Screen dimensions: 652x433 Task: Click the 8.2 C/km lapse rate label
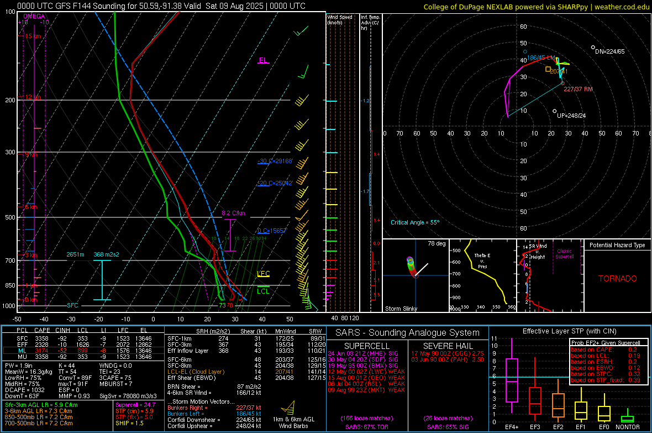point(233,213)
